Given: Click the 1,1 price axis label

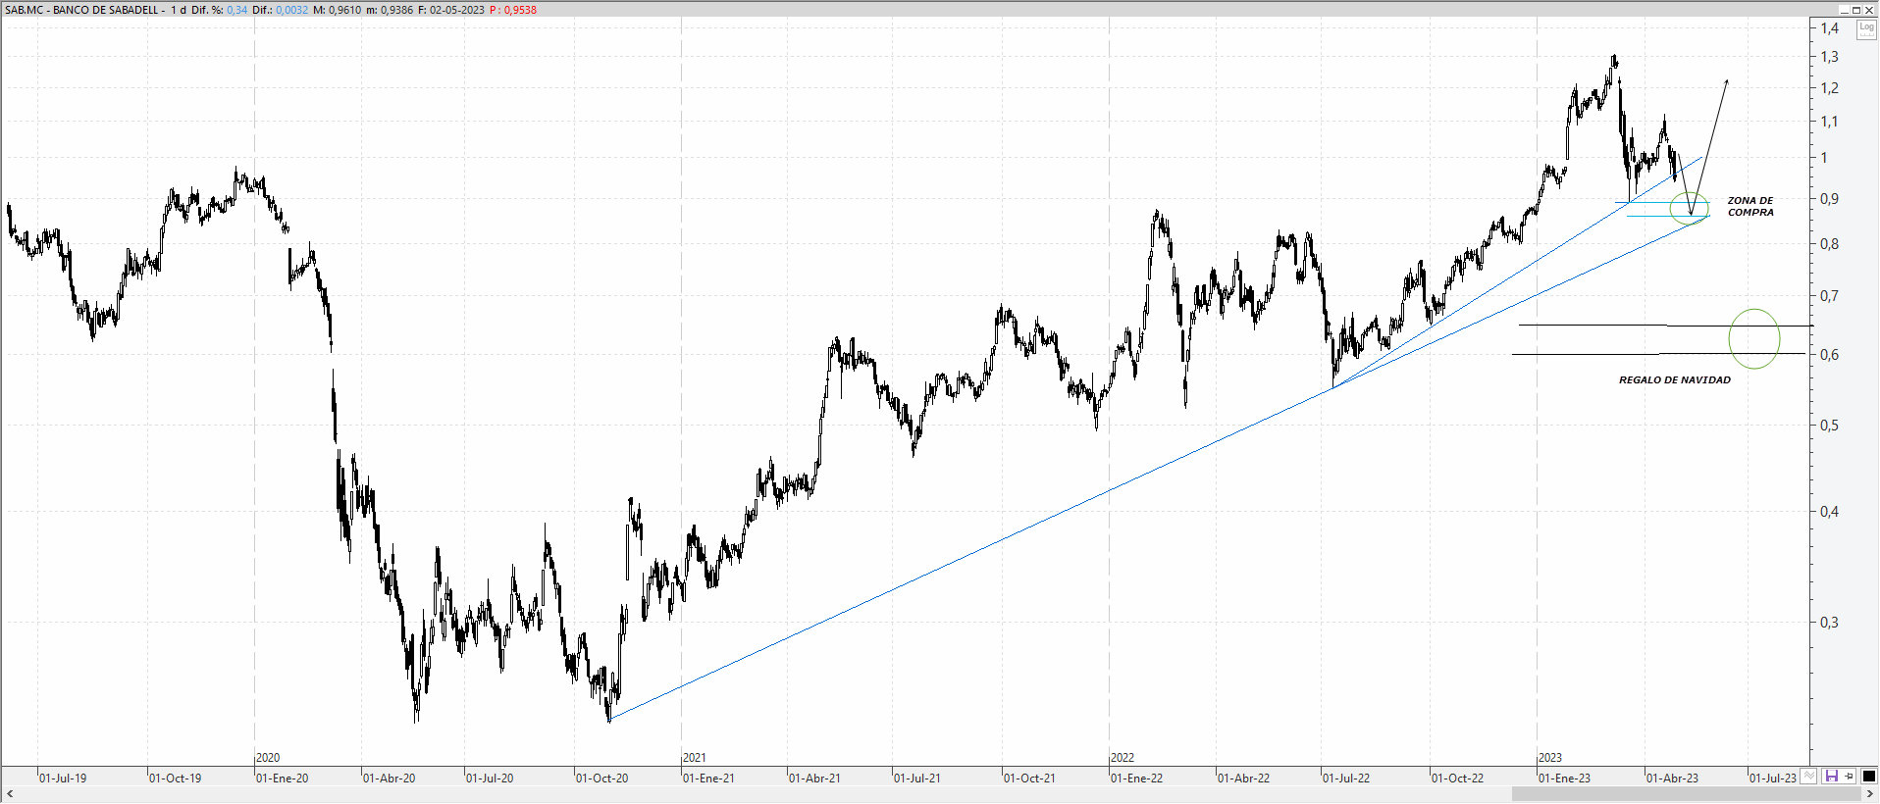Looking at the screenshot, I should 1830,122.
